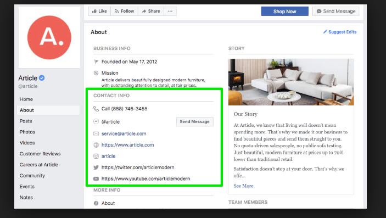Click the Call (888) 746-3455 text

tap(124, 109)
